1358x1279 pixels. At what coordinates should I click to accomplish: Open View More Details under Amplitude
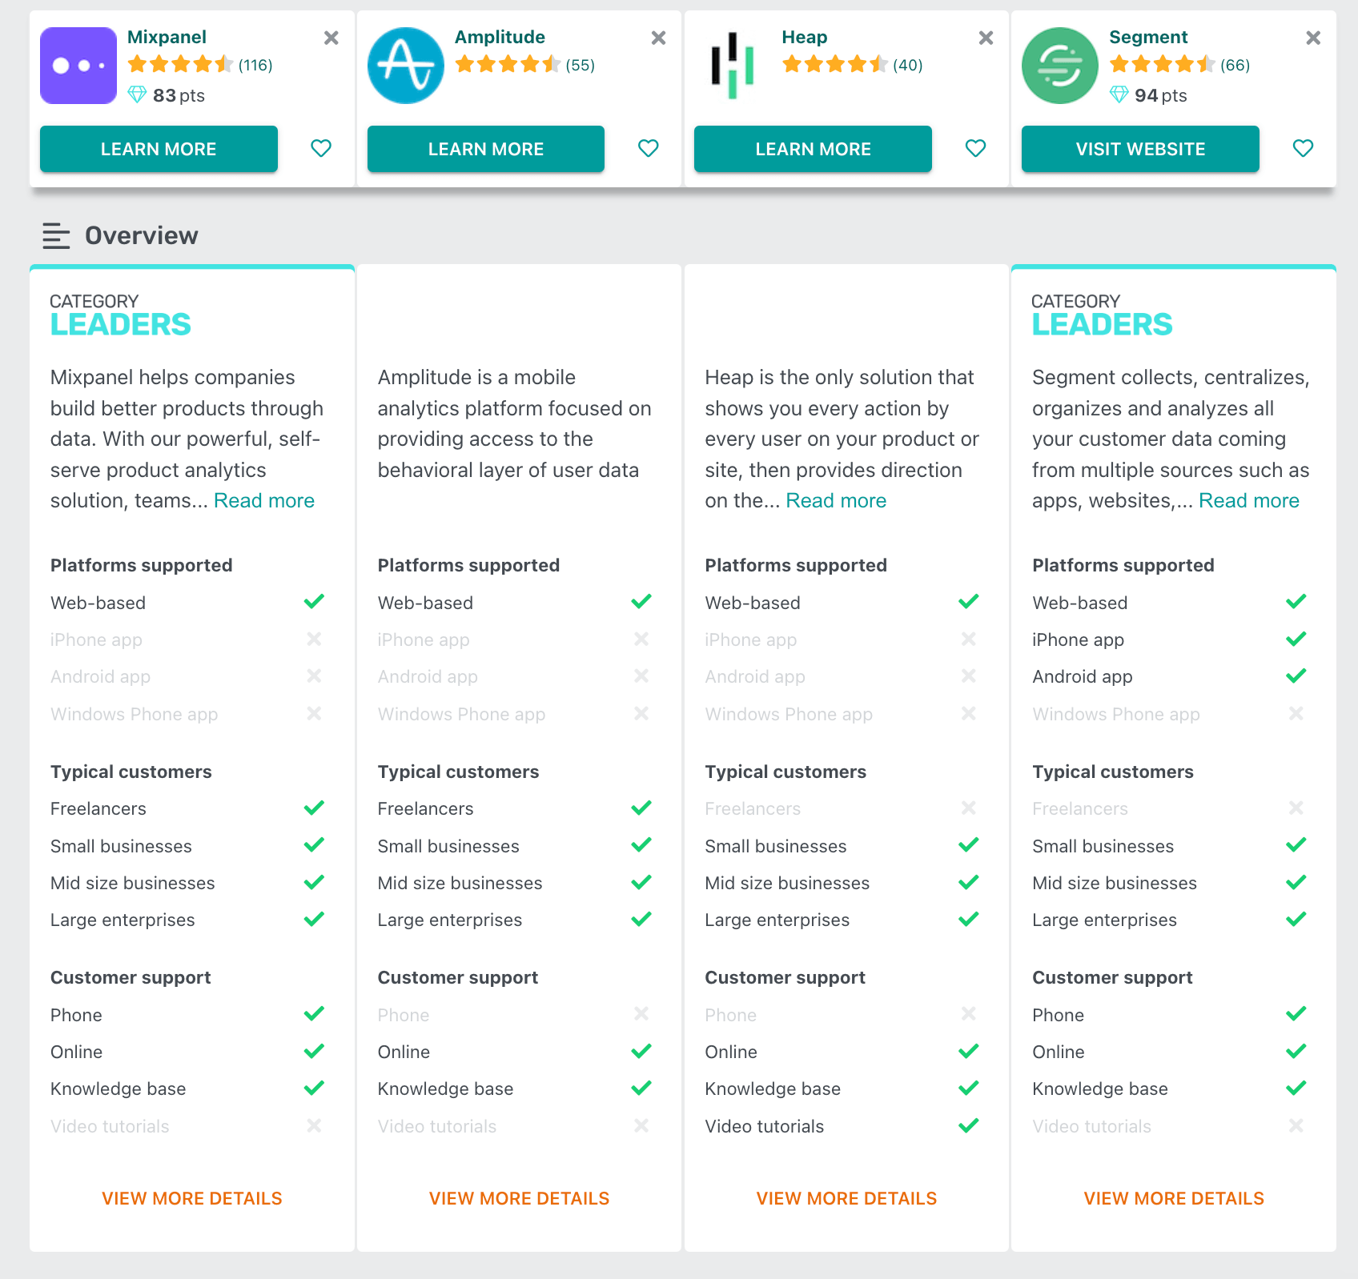(x=519, y=1198)
